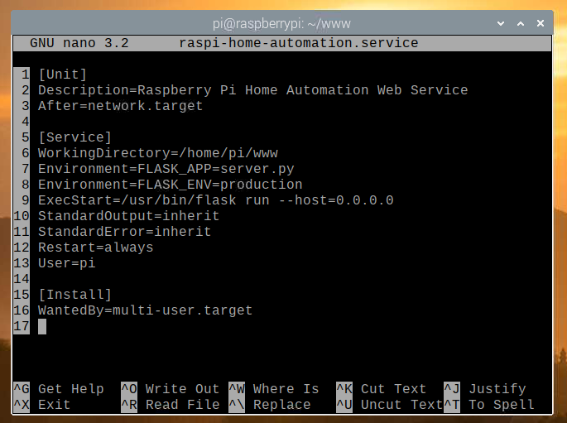Click the Justify shortcut
This screenshot has height=423, width=567.
click(x=497, y=389)
